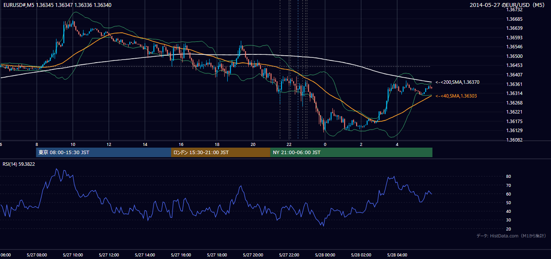The height and width of the screenshot is (259, 551).
Task: Click the '<-<40,SMA,1.36303' moving average label
Action: (456, 96)
